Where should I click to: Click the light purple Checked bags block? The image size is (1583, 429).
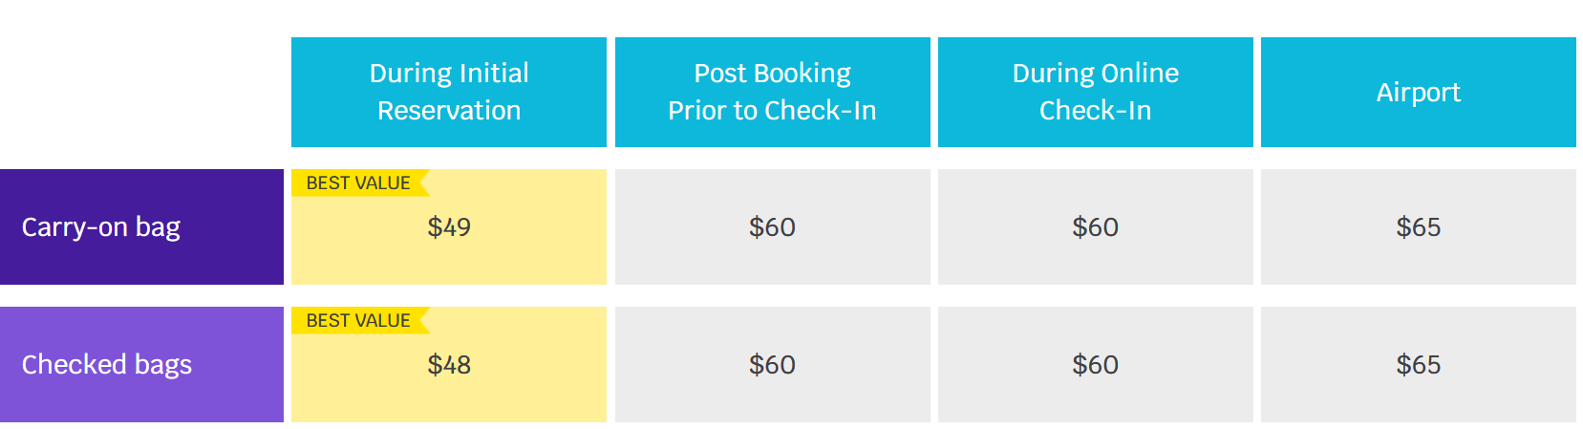click(141, 365)
